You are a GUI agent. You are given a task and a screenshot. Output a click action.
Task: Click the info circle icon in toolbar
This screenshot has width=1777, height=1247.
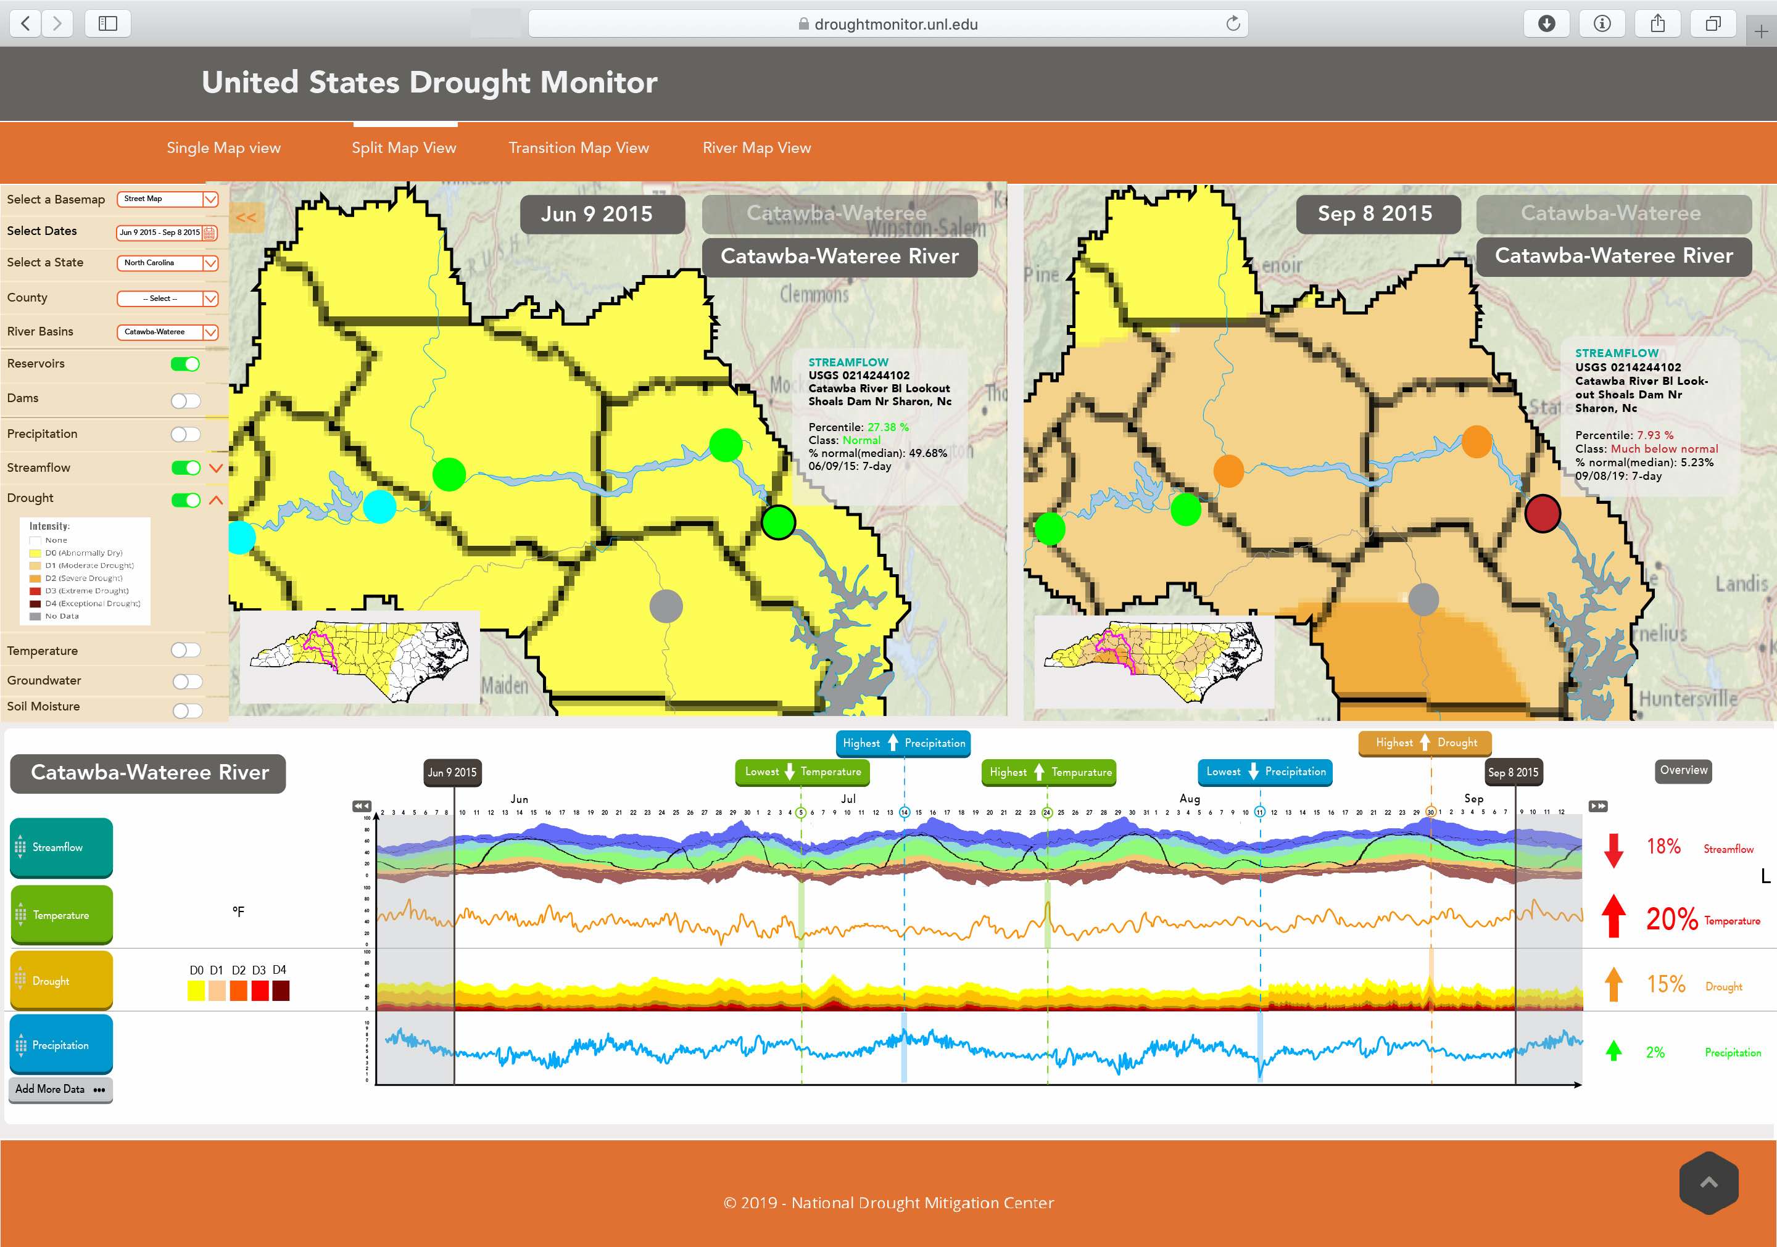1602,23
